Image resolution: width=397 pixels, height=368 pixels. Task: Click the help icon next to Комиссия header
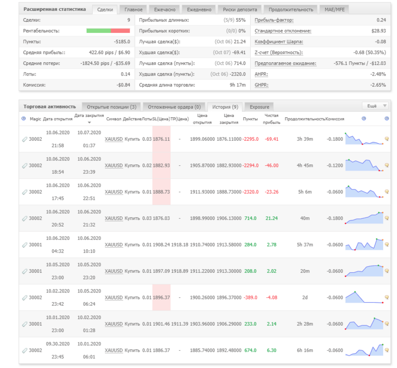(364, 118)
